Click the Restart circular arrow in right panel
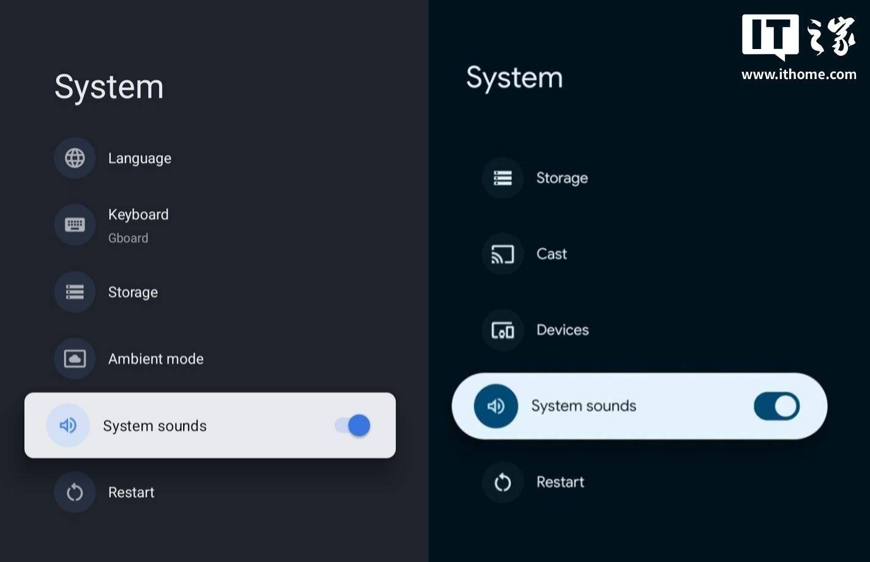Image resolution: width=870 pixels, height=562 pixels. pyautogui.click(x=503, y=482)
